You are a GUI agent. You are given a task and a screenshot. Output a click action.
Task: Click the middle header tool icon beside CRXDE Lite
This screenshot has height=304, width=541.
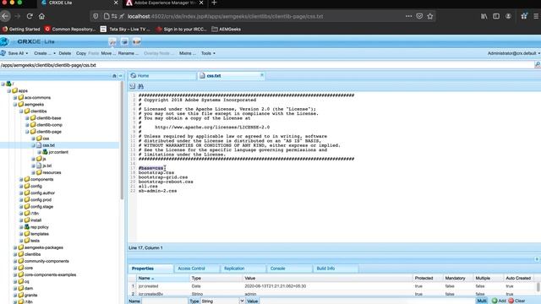(x=124, y=41)
